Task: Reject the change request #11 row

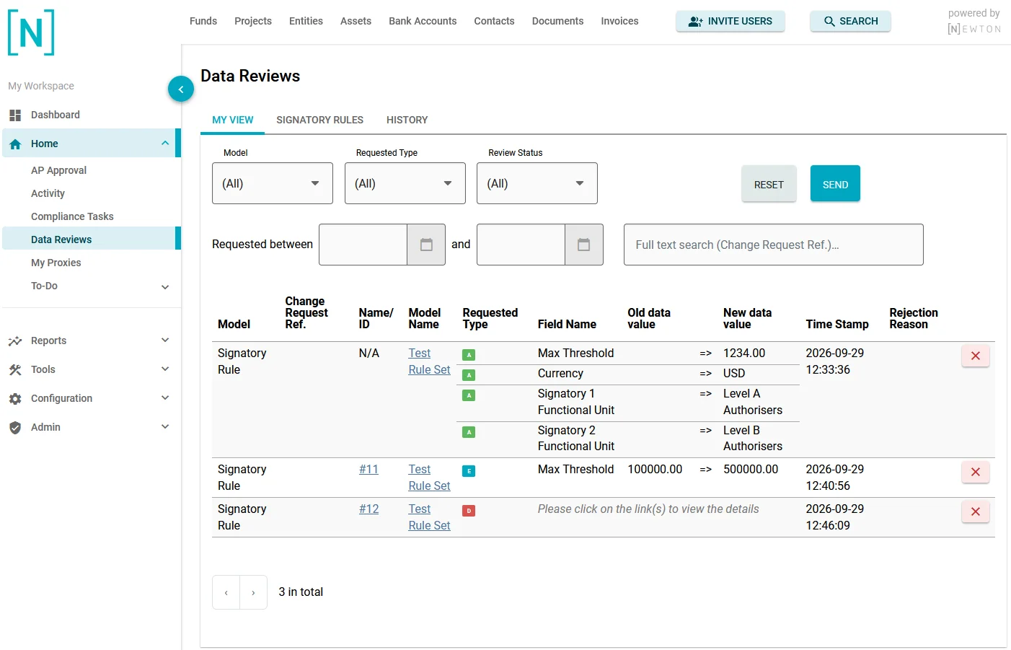Action: [x=976, y=472]
